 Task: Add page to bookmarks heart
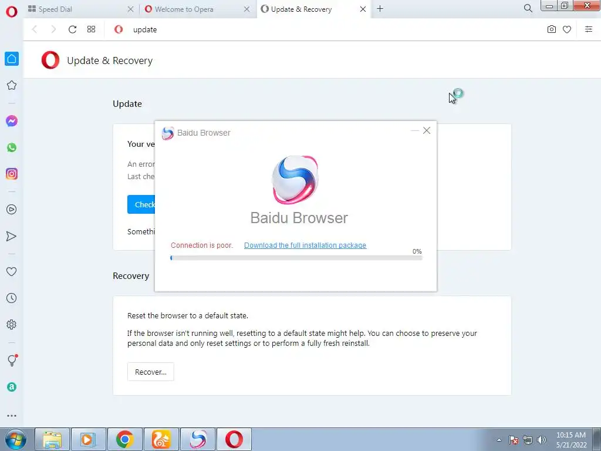567,29
